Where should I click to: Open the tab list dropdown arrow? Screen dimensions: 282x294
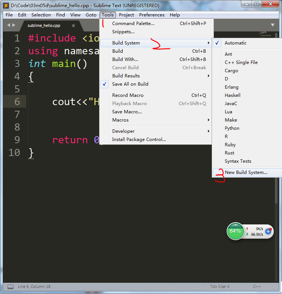273,25
